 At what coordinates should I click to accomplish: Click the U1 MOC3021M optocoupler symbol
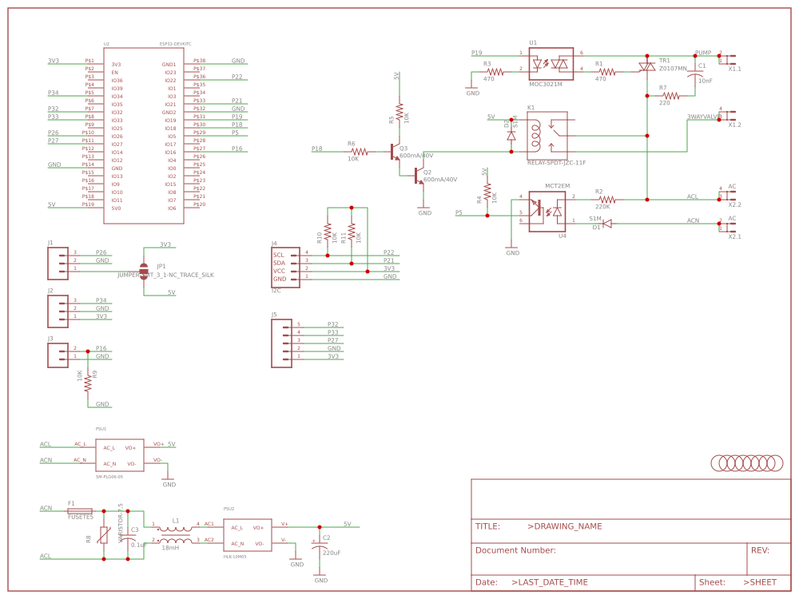click(x=551, y=64)
